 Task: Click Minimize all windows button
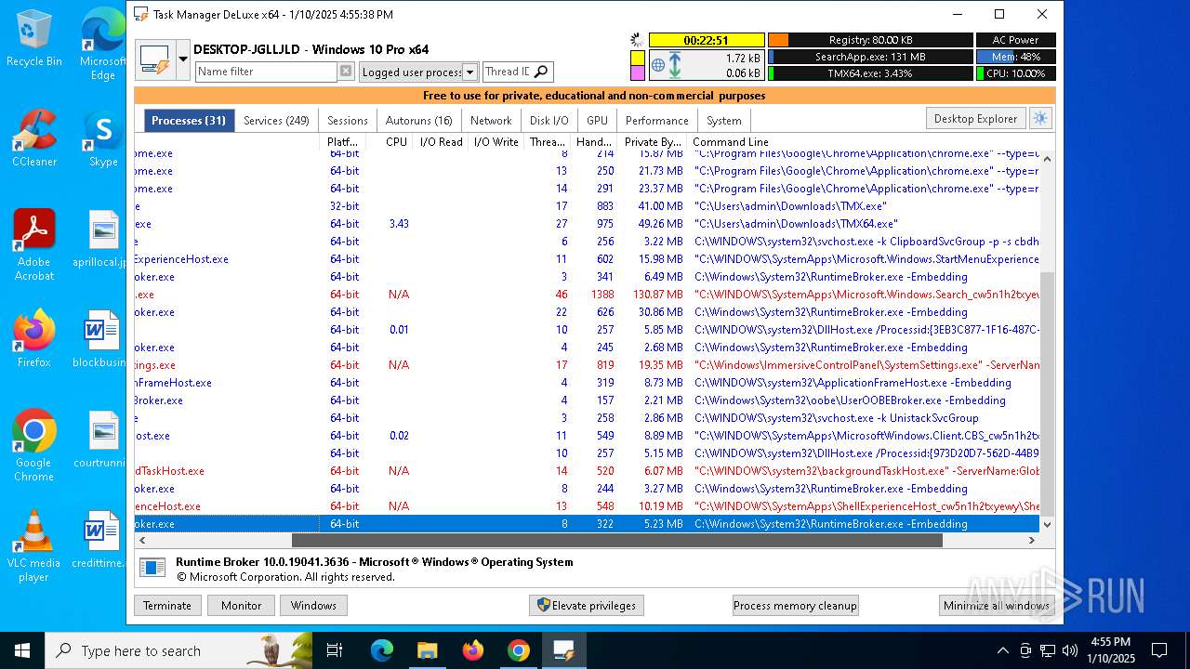coord(996,606)
